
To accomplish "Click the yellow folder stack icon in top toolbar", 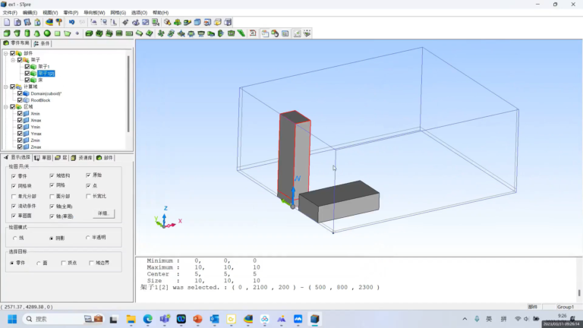I will [218, 22].
